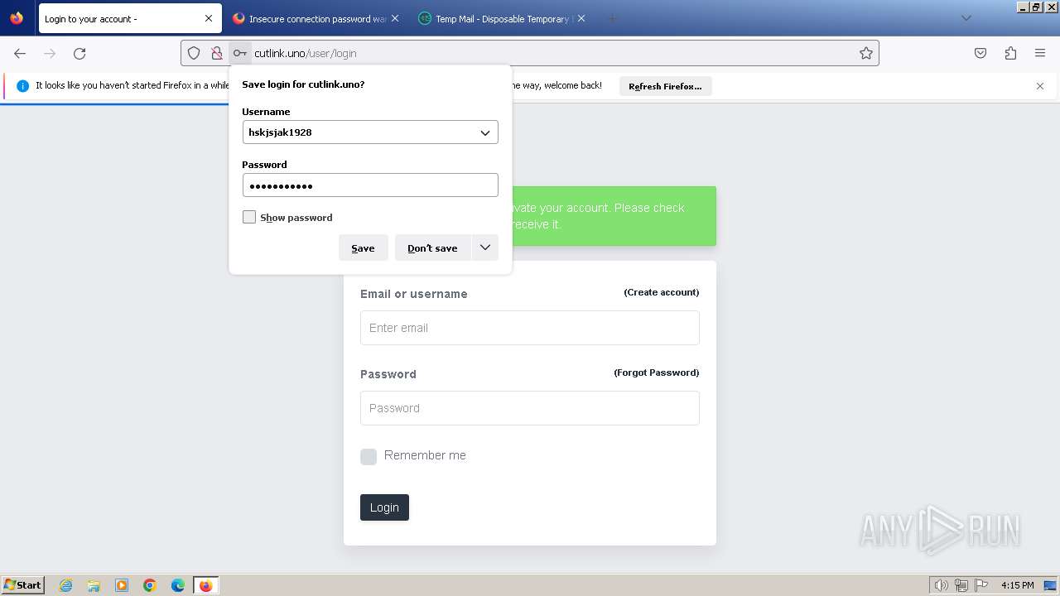Open a new tab with plus button
Viewport: 1060px width, 596px height.
[x=612, y=18]
